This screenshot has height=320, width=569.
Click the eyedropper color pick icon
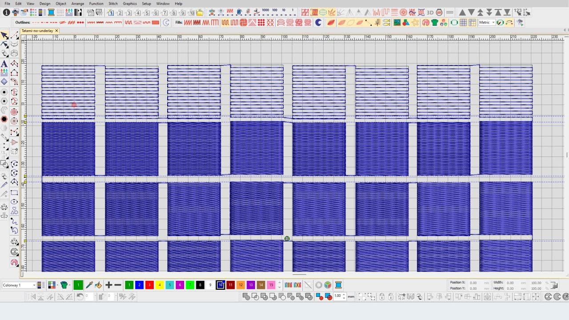(x=89, y=285)
